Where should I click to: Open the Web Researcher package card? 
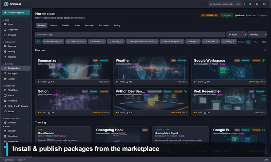click(229, 101)
